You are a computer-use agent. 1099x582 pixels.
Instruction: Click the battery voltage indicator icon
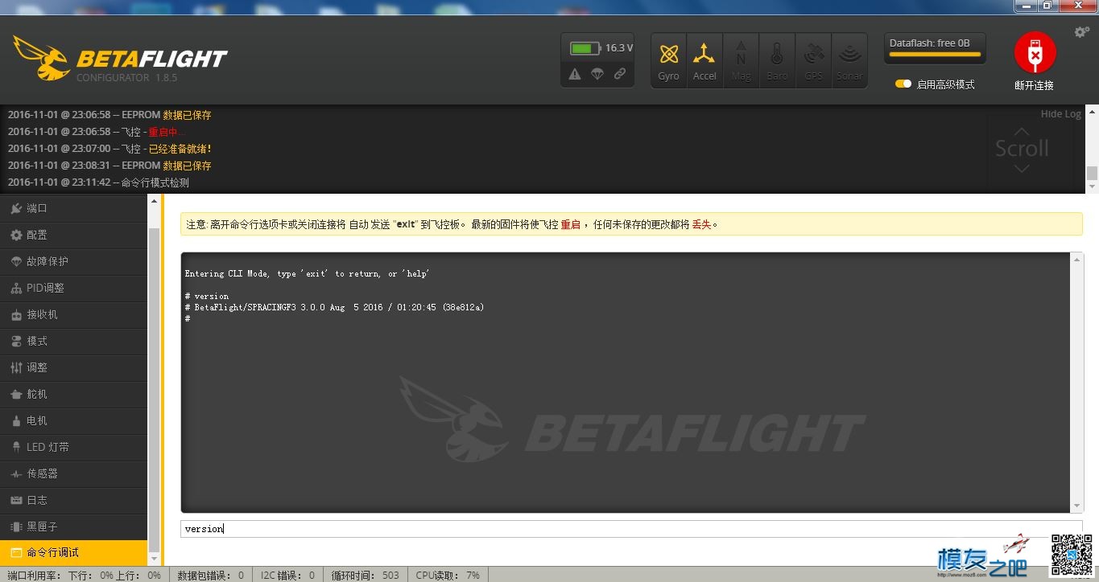(585, 48)
